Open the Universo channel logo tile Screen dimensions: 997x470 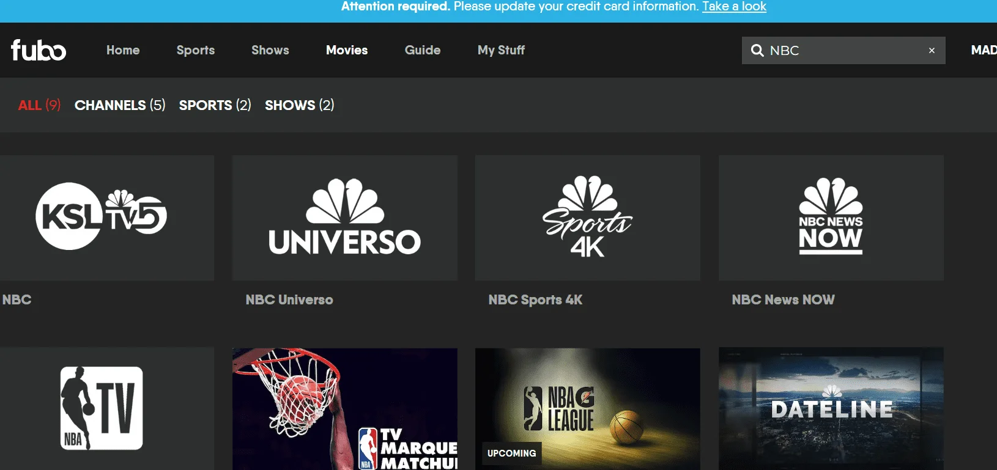coord(345,218)
